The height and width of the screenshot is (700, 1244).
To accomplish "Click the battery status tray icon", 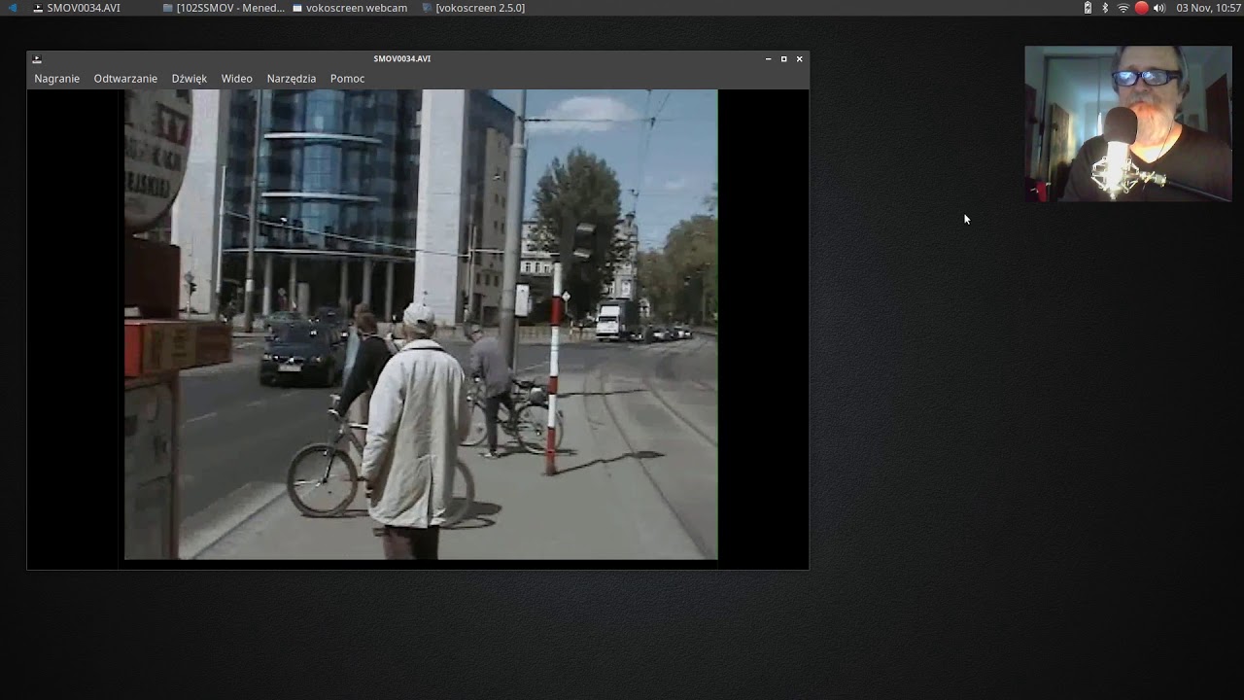I will (1088, 8).
